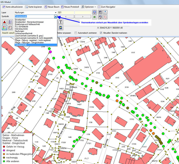The image size is (179, 164).
Task: Click the yellow input field showing 021
Action: click(x=65, y=12)
